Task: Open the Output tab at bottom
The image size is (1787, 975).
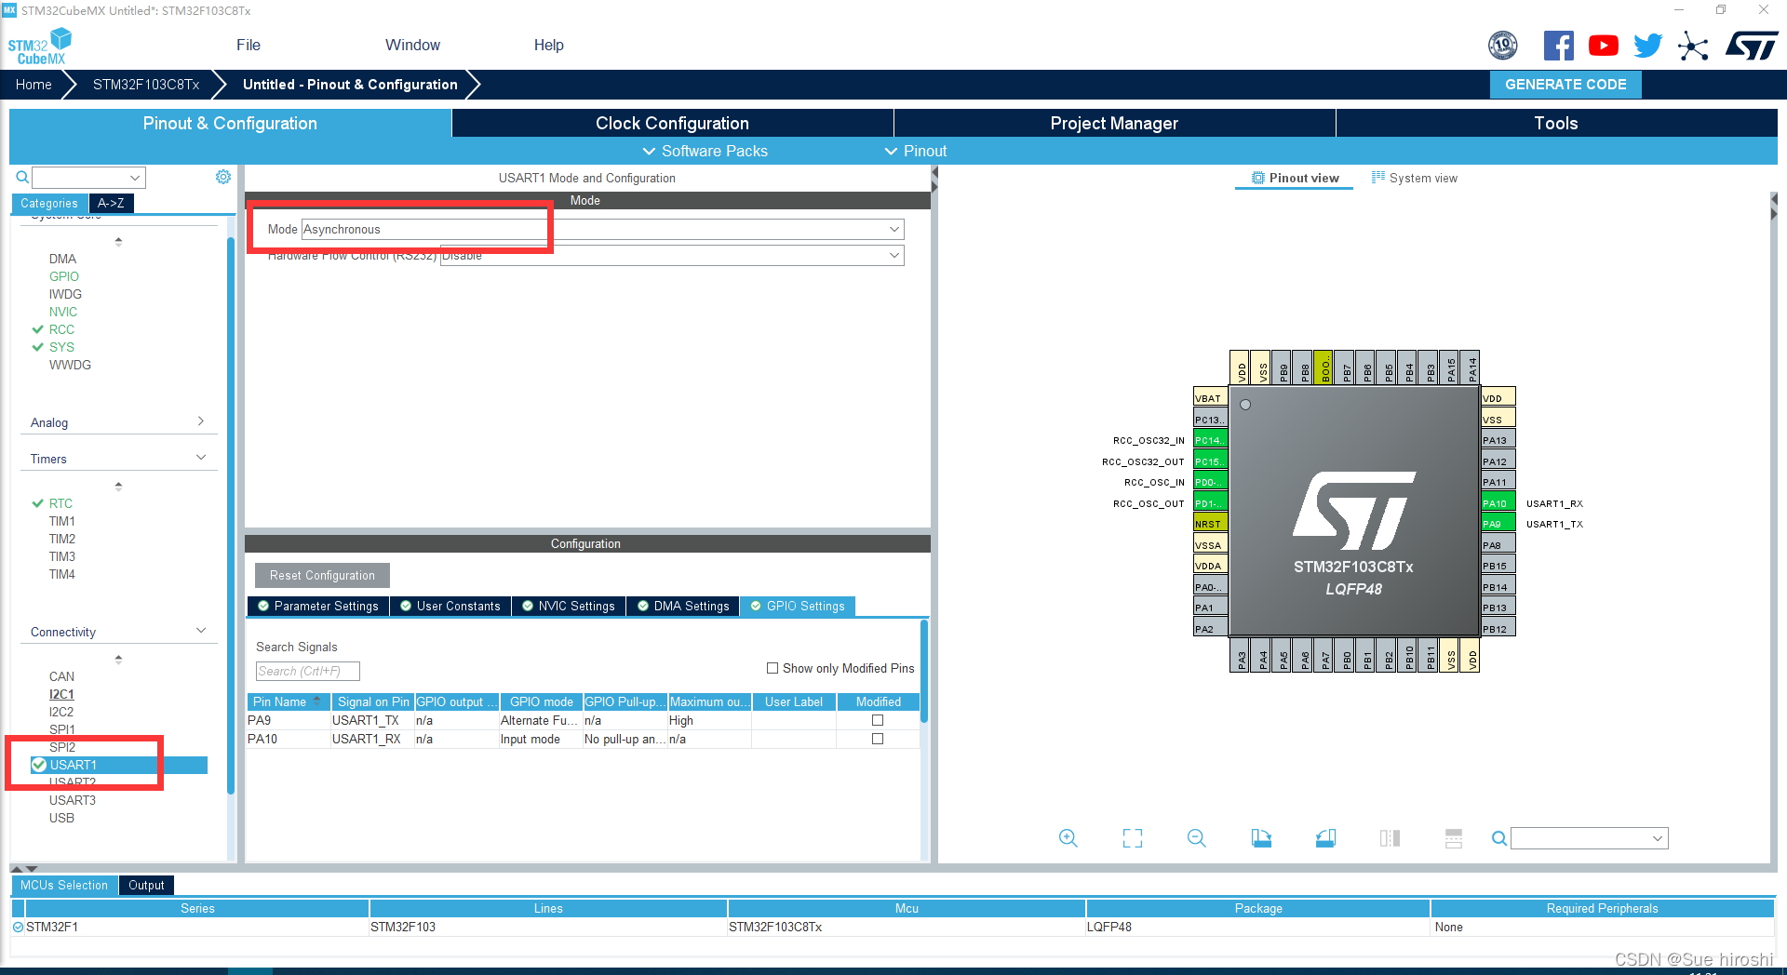Action: (146, 885)
